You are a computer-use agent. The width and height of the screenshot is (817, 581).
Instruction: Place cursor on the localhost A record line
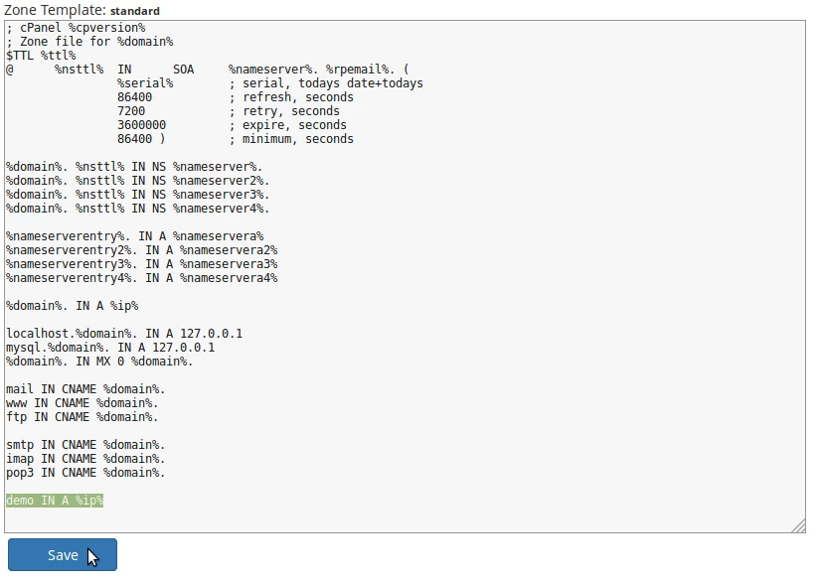tap(124, 334)
